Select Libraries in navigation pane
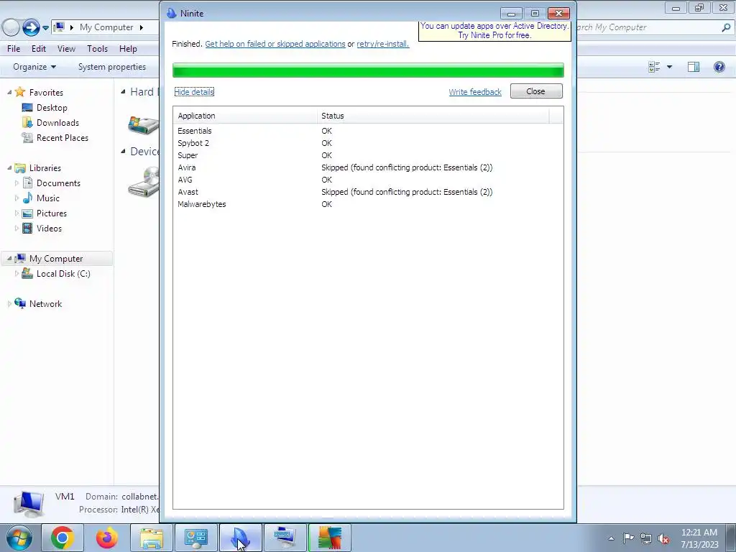This screenshot has height=552, width=736. pos(45,167)
